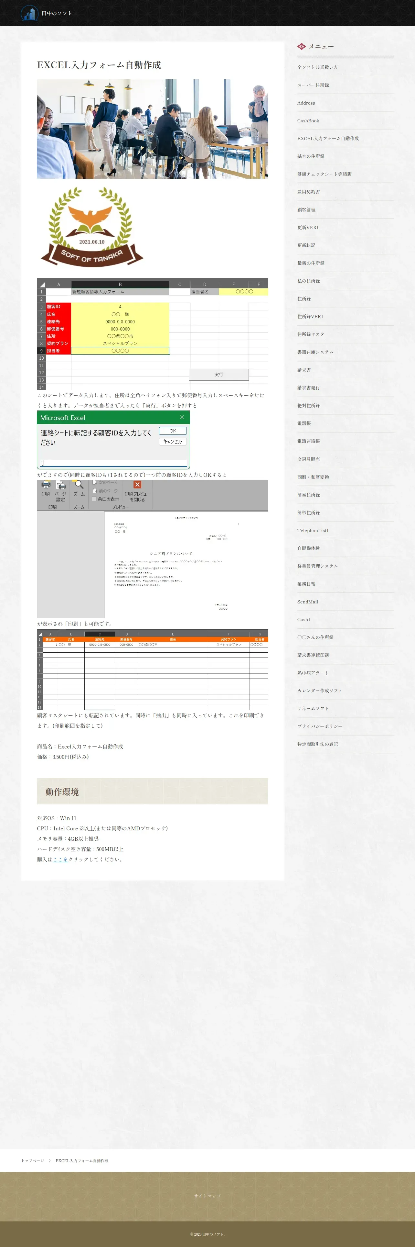The height and width of the screenshot is (1247, 415).
Task: Open the サイトマップ footer link
Action: pyautogui.click(x=208, y=1196)
